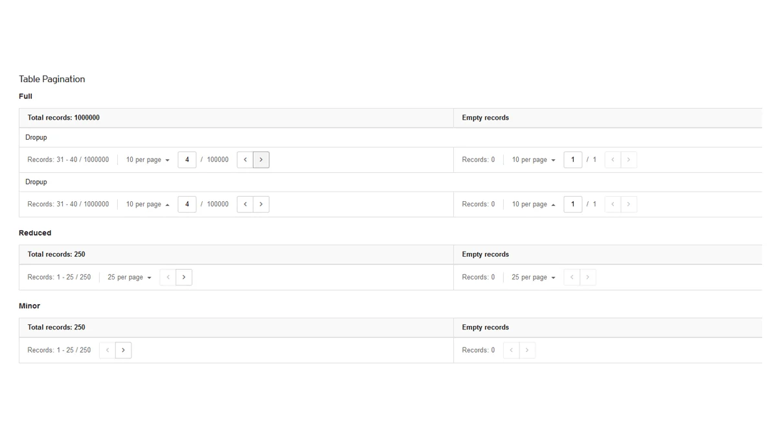Open the 25 per page dropdown in the Reduced pagination
Viewport: 777px width, 440px height.
[129, 277]
